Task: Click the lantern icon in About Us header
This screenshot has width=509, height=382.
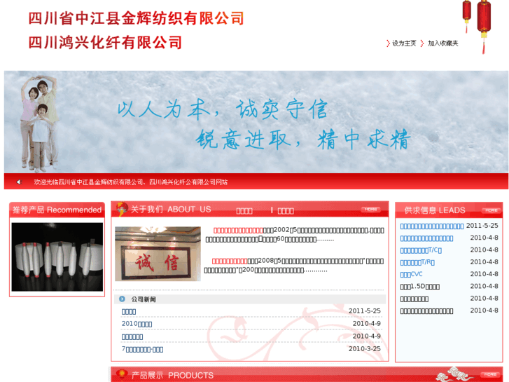Action: [x=122, y=209]
